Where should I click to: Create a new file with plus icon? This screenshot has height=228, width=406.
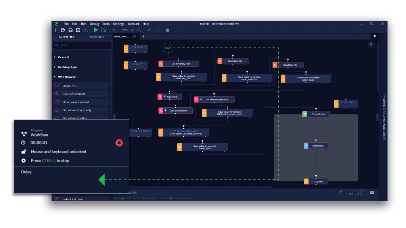pyautogui.click(x=55, y=30)
